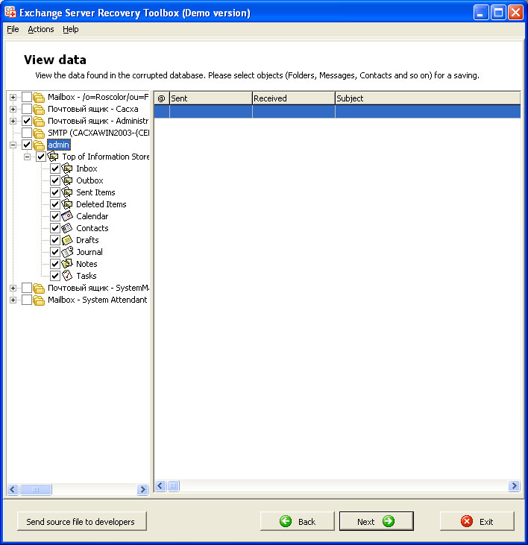Uncheck the Inbox checkbox
528x545 pixels.
point(55,168)
